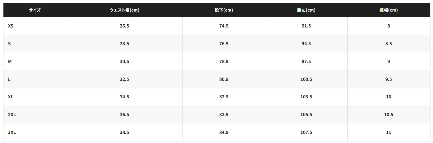Click the 34.5 waist width for XL
The width and height of the screenshot is (433, 143).
(124, 97)
